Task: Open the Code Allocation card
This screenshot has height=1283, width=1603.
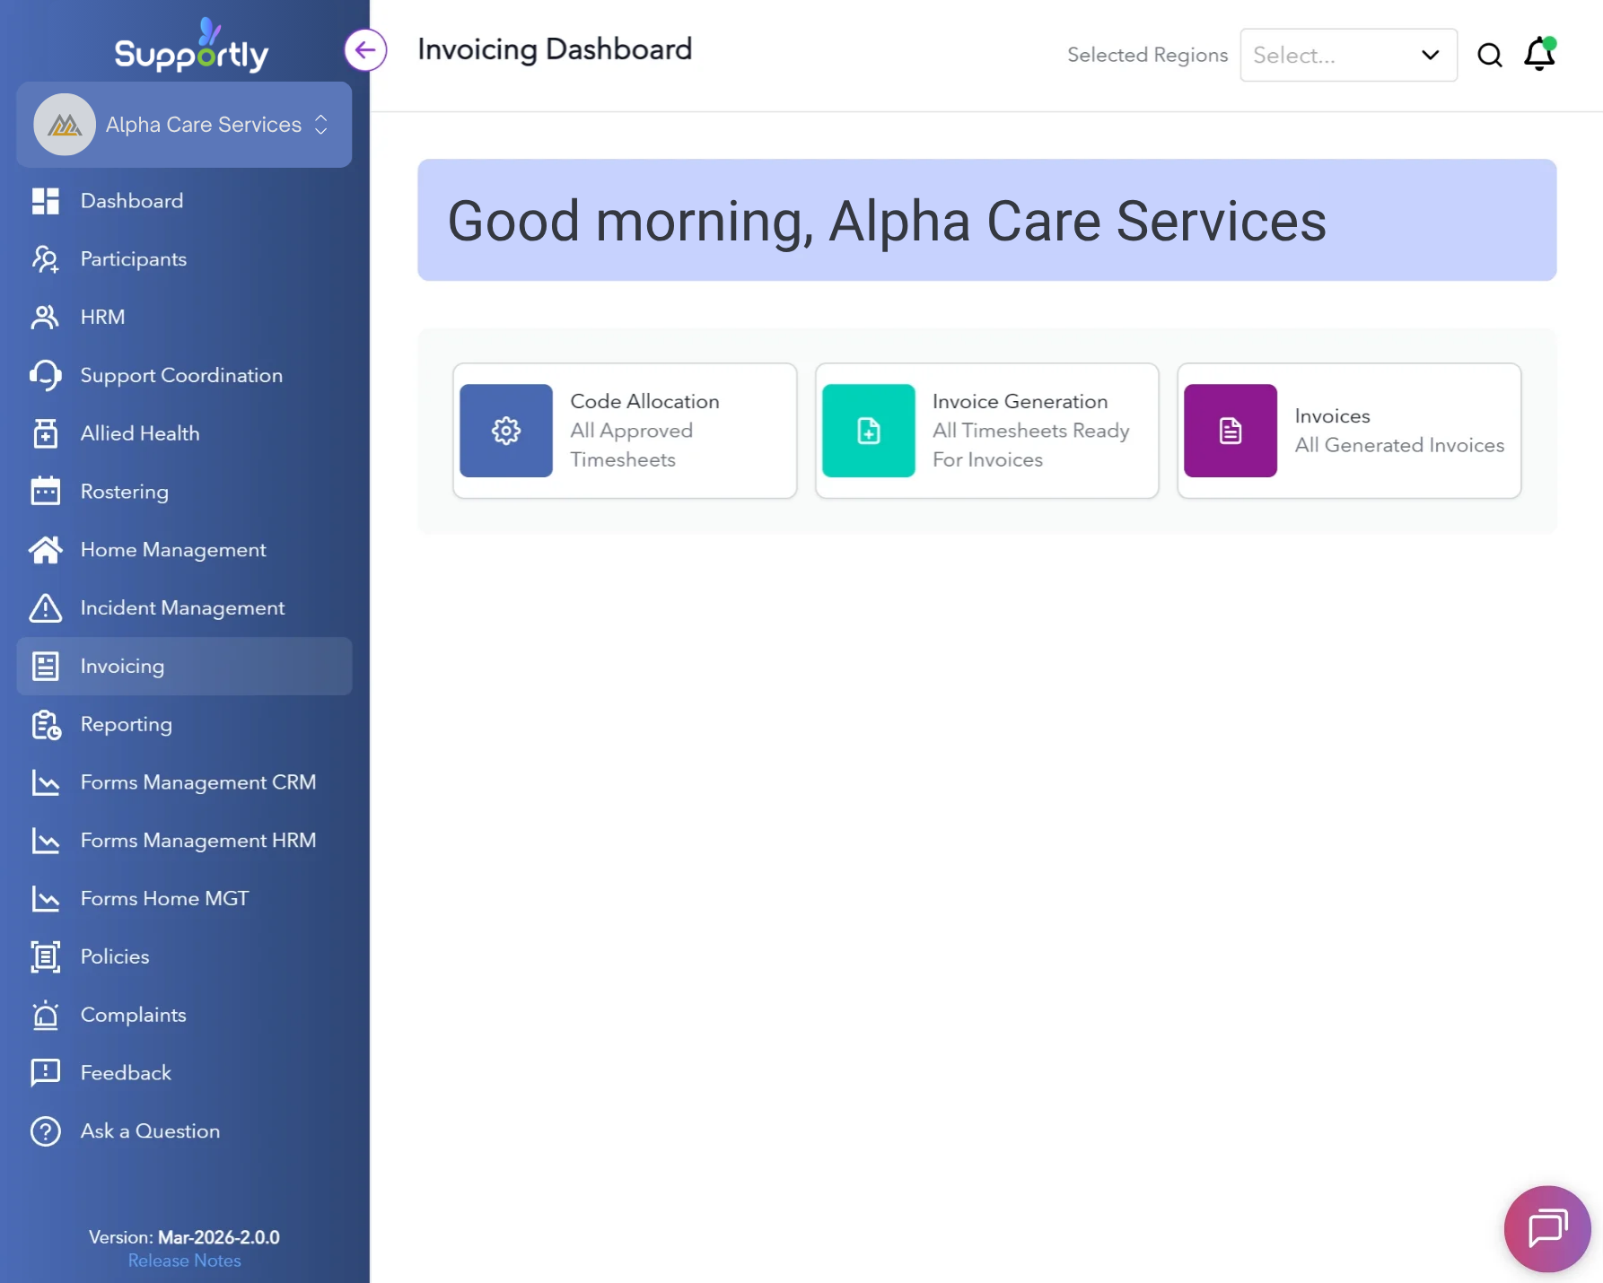Action: click(x=625, y=431)
